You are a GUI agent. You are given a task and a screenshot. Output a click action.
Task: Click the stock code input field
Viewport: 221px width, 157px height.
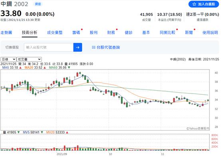click(x=49, y=48)
